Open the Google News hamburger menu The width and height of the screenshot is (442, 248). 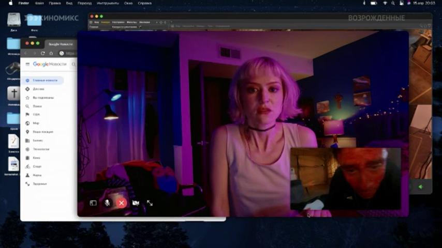[27, 64]
